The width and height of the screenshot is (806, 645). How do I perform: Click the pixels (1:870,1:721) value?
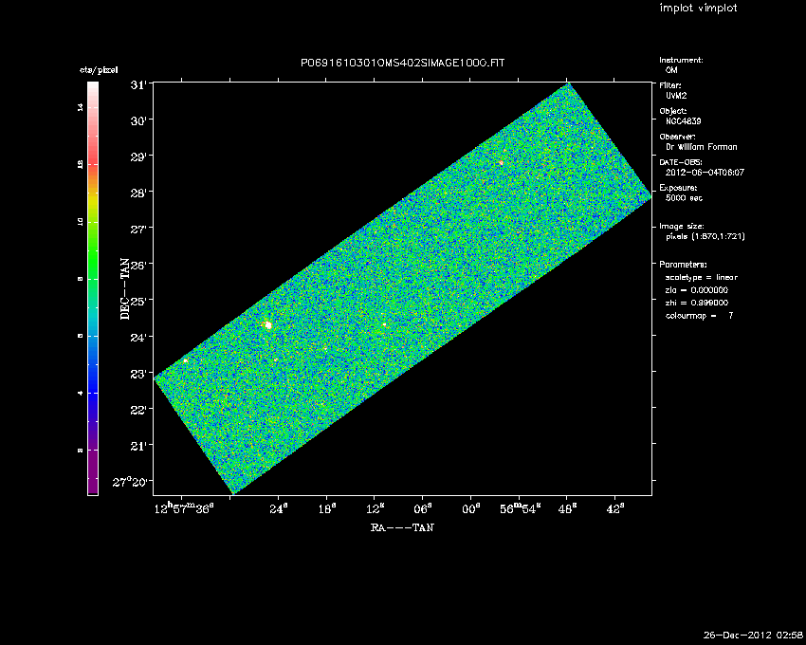(x=705, y=236)
